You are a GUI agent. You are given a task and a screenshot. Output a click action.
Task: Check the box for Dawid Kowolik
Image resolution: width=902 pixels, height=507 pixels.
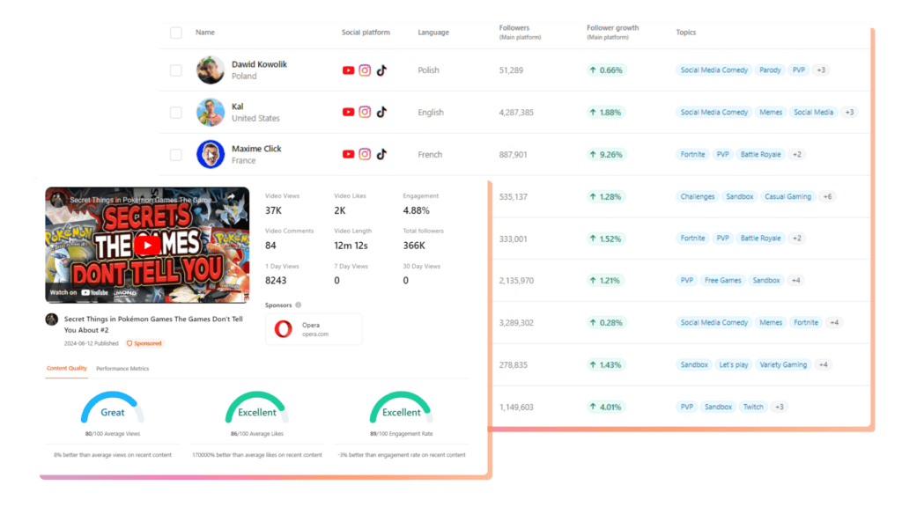click(x=176, y=70)
